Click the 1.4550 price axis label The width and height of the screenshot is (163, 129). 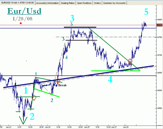pyautogui.click(x=159, y=108)
